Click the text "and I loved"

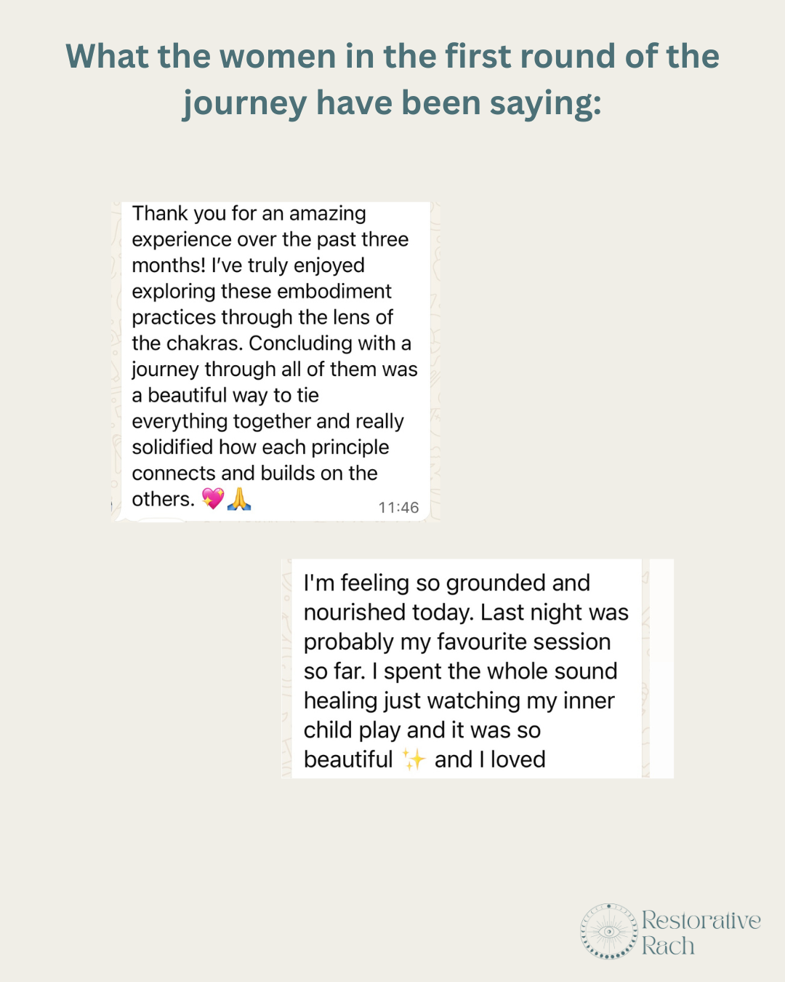pos(490,759)
